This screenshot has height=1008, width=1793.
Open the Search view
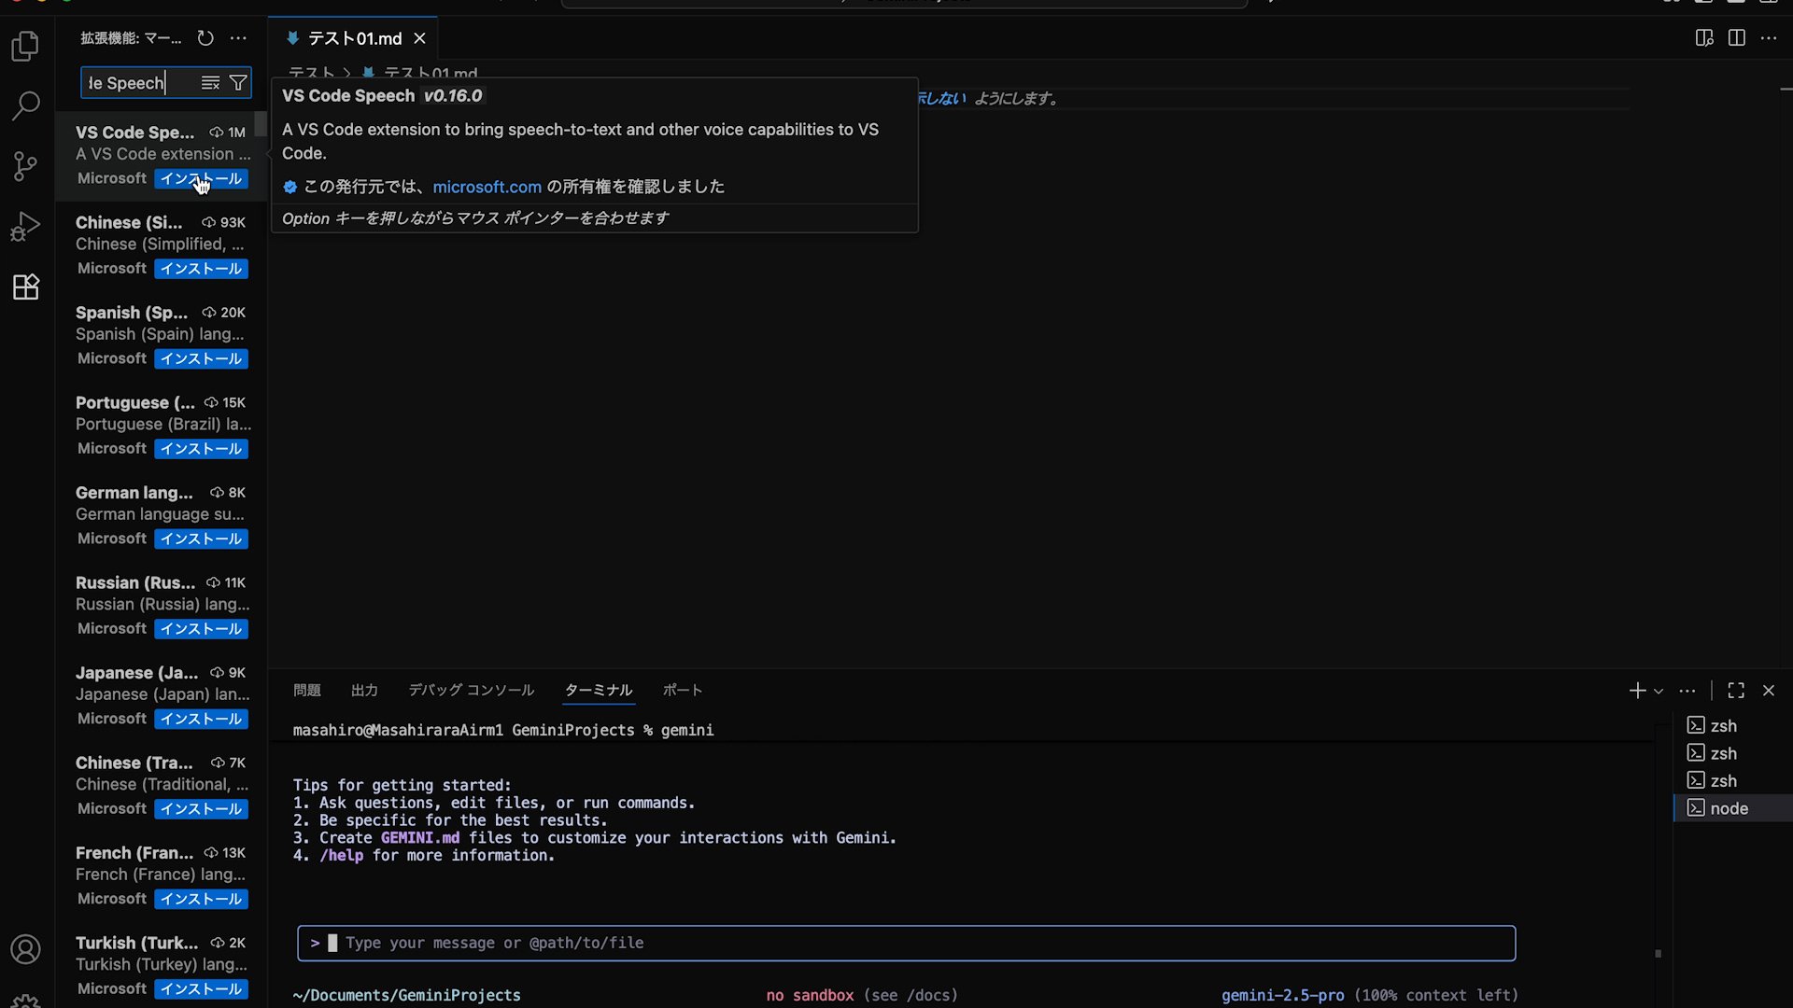coord(25,106)
